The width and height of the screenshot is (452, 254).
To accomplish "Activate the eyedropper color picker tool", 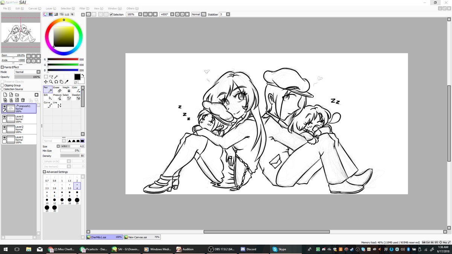I will tap(67, 82).
